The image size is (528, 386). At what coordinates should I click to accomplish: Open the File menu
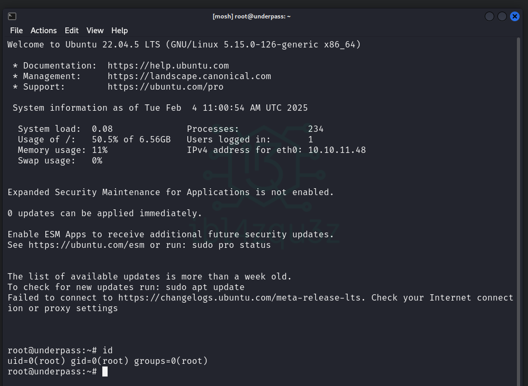(16, 31)
